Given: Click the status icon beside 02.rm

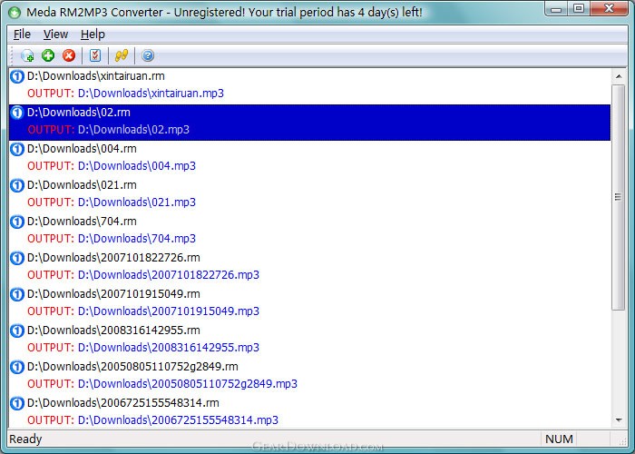Looking at the screenshot, I should click(x=17, y=113).
